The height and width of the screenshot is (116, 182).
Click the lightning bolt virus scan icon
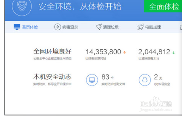pyautogui.click(x=58, y=27)
